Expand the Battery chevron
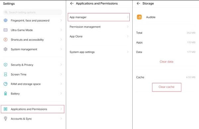 (x=61, y=93)
